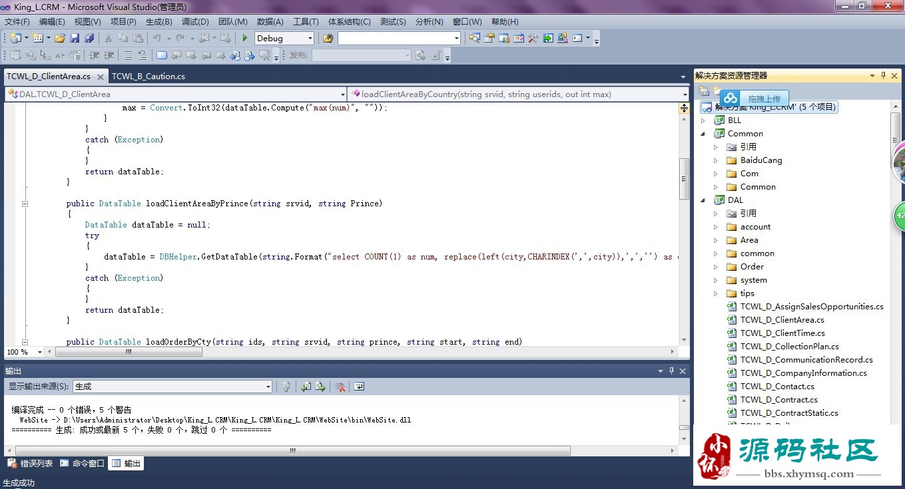Go to next message in Output panel
The width and height of the screenshot is (905, 489).
coord(320,387)
